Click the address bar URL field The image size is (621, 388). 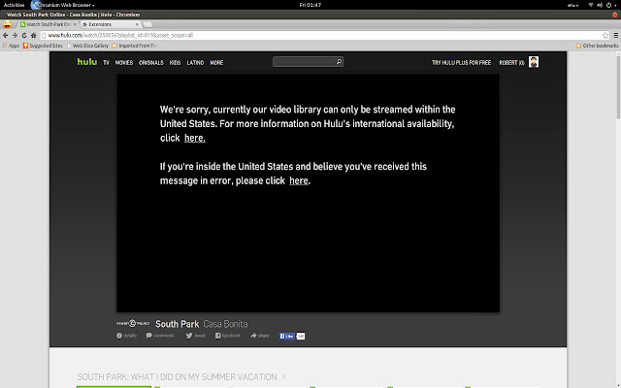point(321,35)
